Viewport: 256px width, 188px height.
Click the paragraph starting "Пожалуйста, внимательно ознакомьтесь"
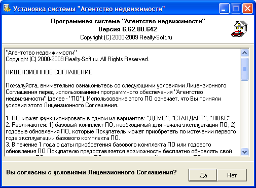point(116,96)
